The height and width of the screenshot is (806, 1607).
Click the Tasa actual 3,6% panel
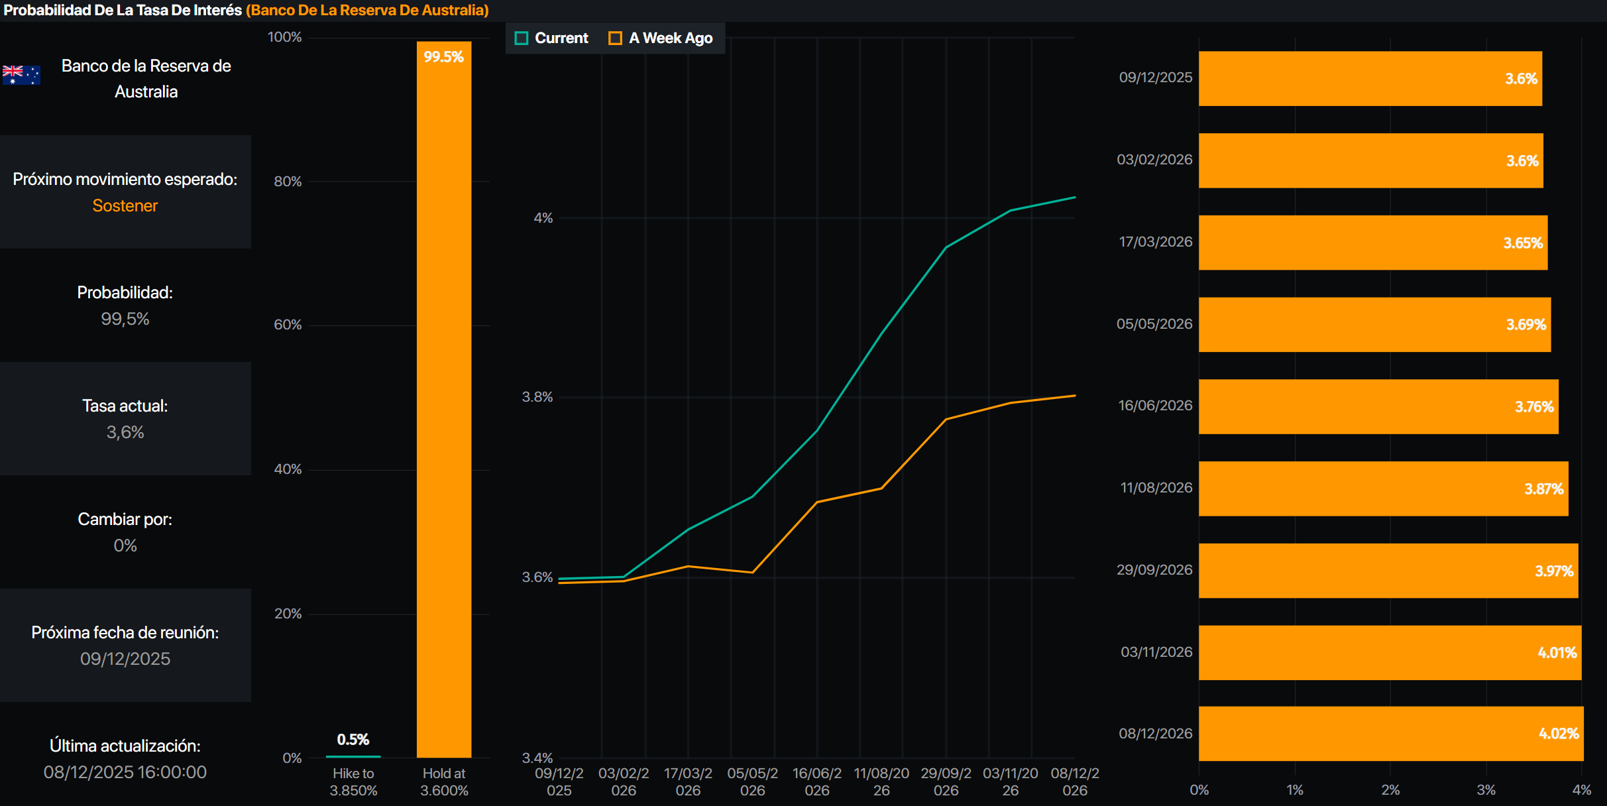(x=125, y=419)
